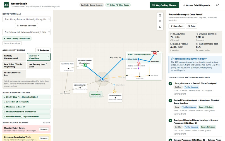Open the End terminal dropdown

coord(27,32)
